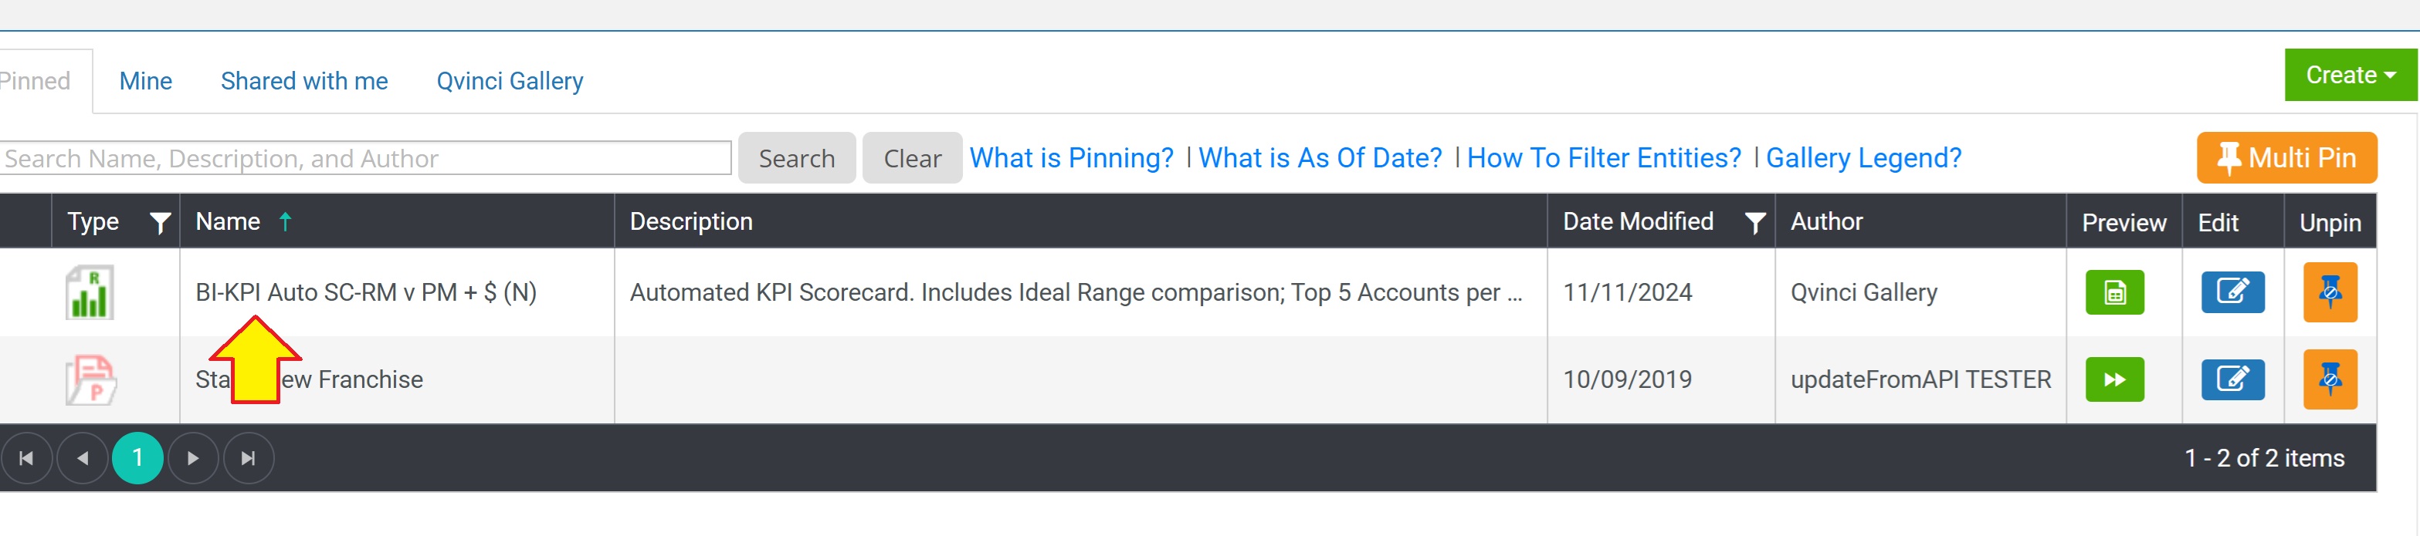Click the green report type icon
The height and width of the screenshot is (536, 2420).
click(x=90, y=292)
